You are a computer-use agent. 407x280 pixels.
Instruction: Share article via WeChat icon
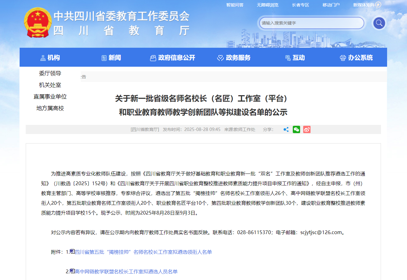tap(296, 129)
